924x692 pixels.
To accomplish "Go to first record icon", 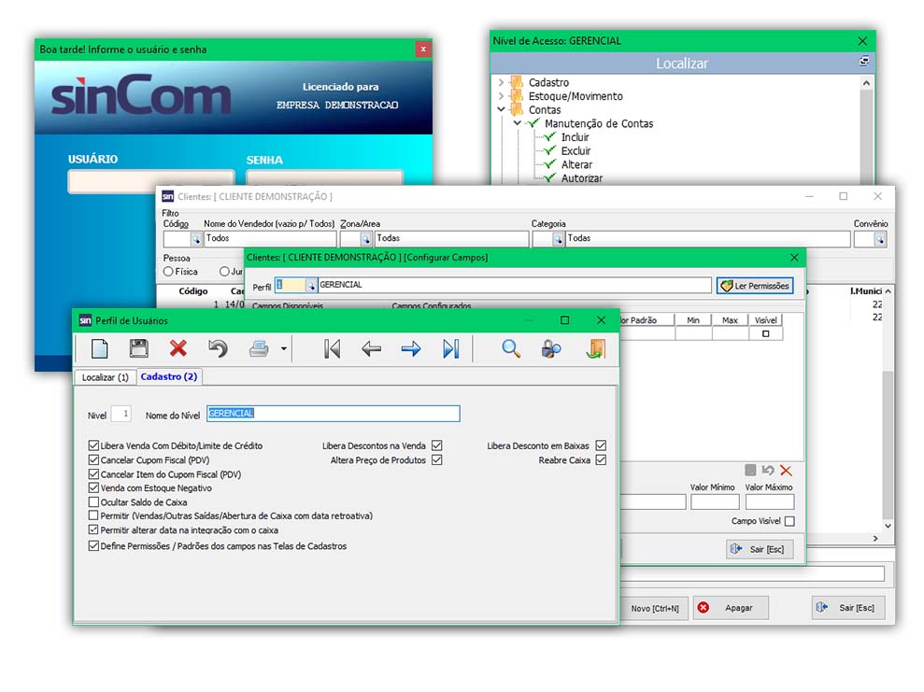I will pyautogui.click(x=333, y=348).
